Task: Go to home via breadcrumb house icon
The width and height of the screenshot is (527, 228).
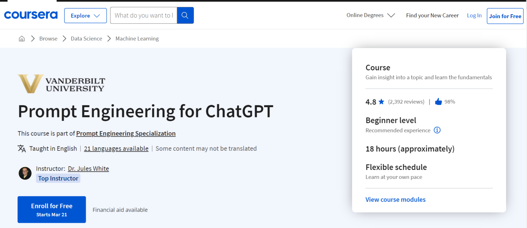Action: coord(22,38)
